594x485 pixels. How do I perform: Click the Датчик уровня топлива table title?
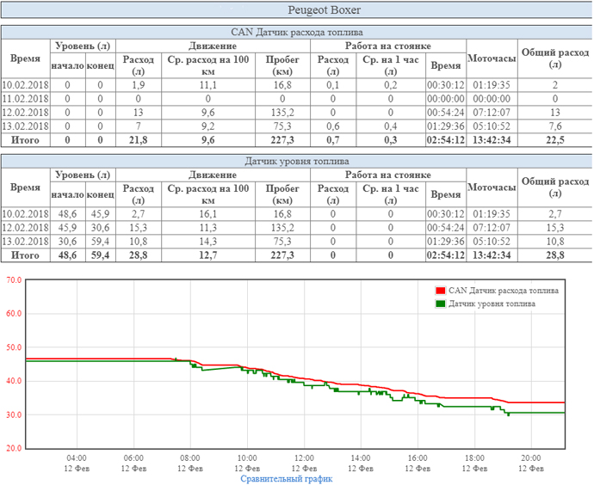point(296,162)
